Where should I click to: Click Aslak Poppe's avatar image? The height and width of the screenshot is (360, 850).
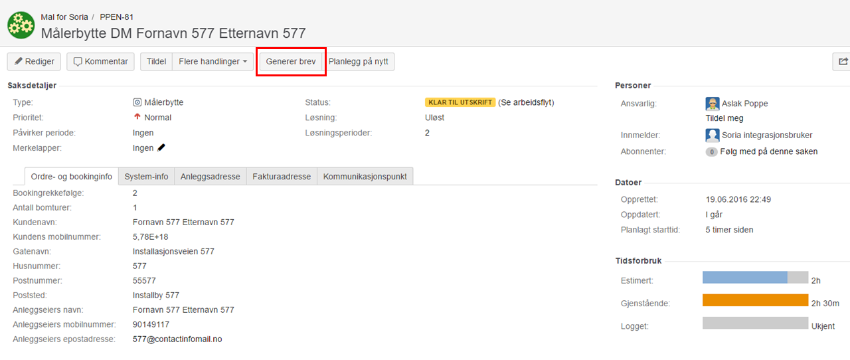click(713, 104)
